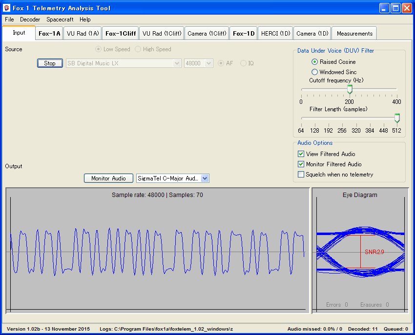Click the 'Sample rate: 48000 | Samples: 70' label
The width and height of the screenshot is (415, 335).
click(157, 195)
